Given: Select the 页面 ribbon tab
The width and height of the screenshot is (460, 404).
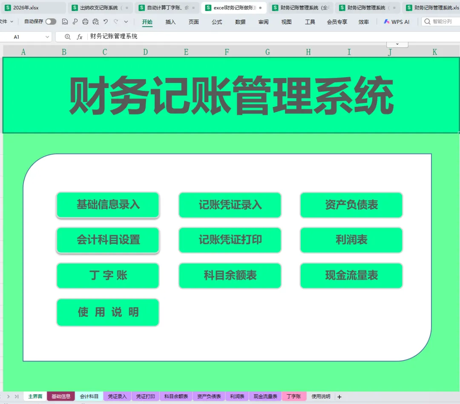Looking at the screenshot, I should [194, 22].
